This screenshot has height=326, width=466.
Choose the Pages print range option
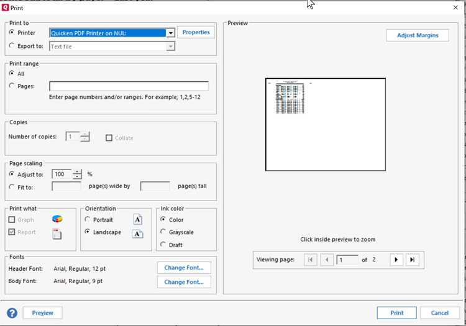12,86
